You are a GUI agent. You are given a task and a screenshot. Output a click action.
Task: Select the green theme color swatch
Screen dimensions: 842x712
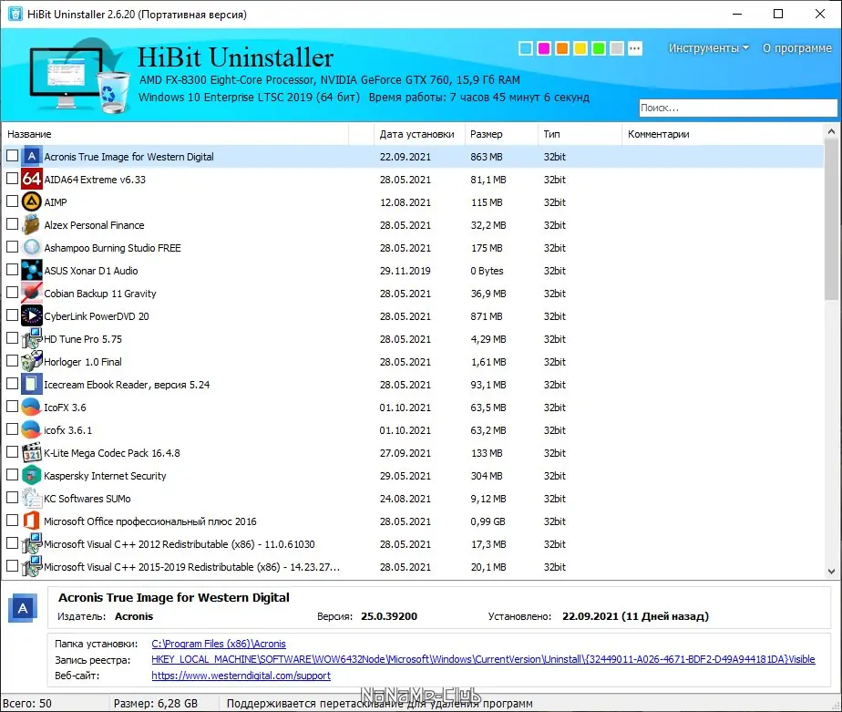pos(599,48)
